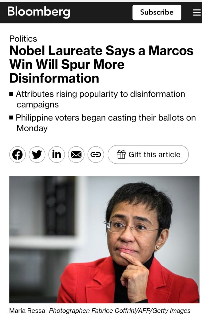Click the Gift this article label

coord(154,154)
